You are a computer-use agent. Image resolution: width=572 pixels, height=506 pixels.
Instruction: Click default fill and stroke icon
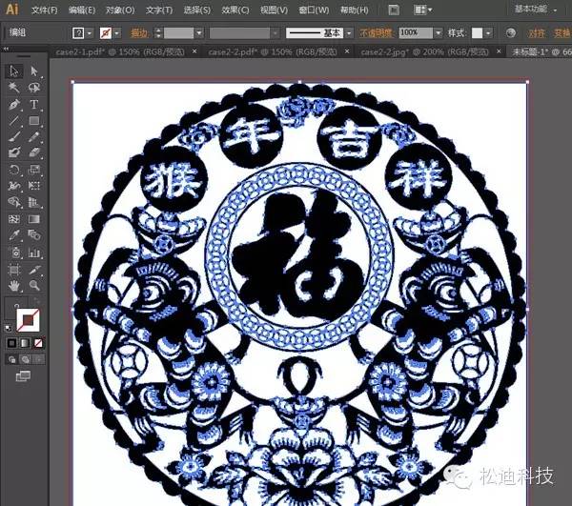pyautogui.click(x=8, y=328)
